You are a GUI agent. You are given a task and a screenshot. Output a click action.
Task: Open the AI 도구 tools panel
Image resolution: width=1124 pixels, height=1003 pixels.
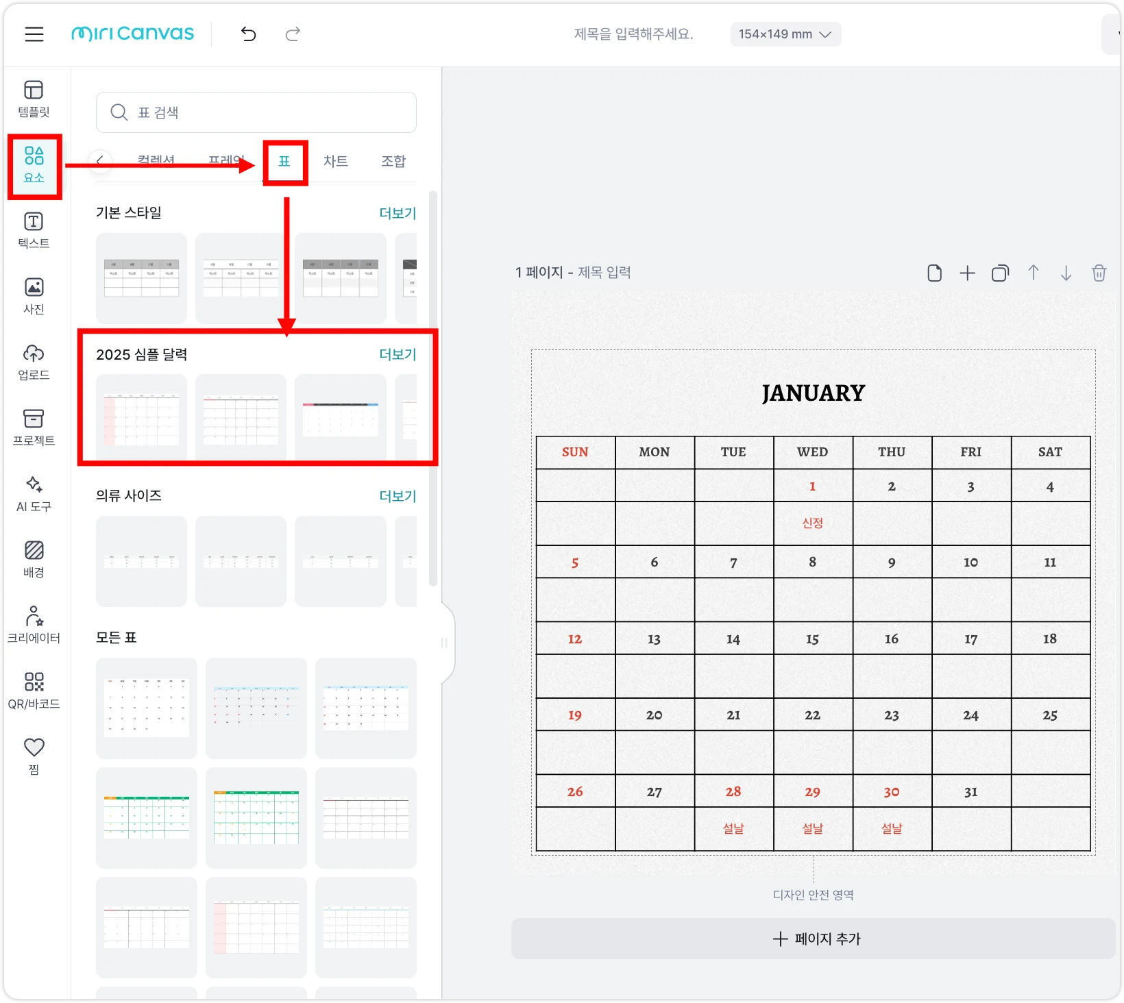[x=34, y=493]
